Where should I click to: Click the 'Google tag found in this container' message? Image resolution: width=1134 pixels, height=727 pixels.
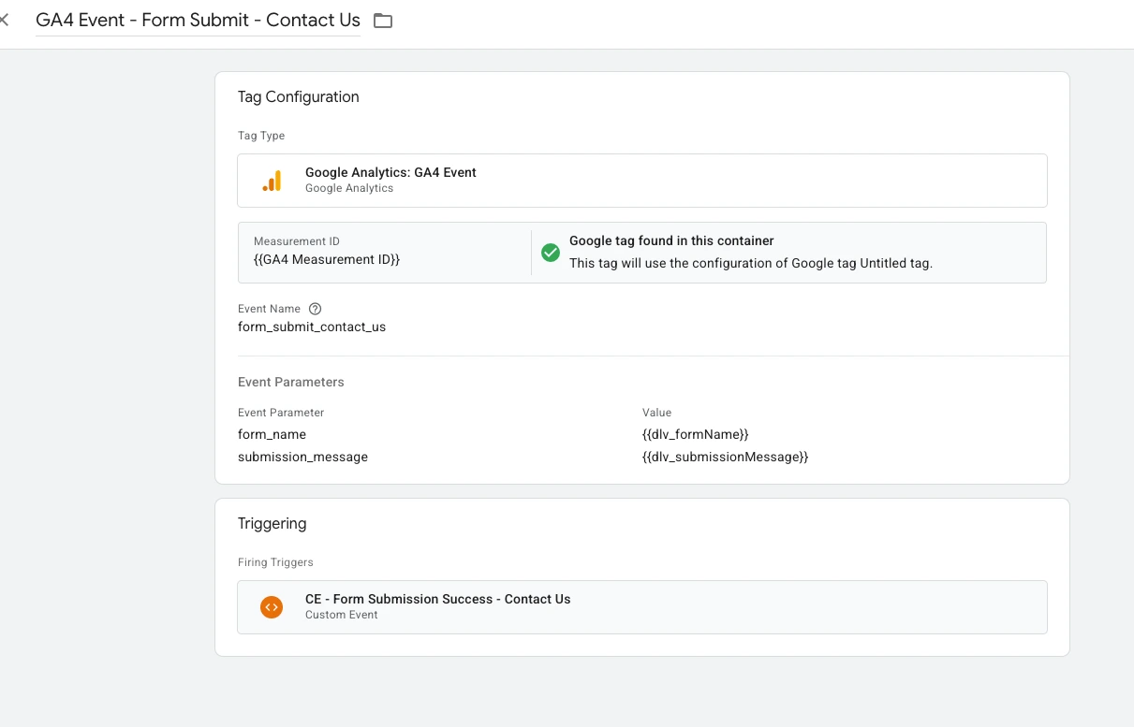click(x=671, y=241)
